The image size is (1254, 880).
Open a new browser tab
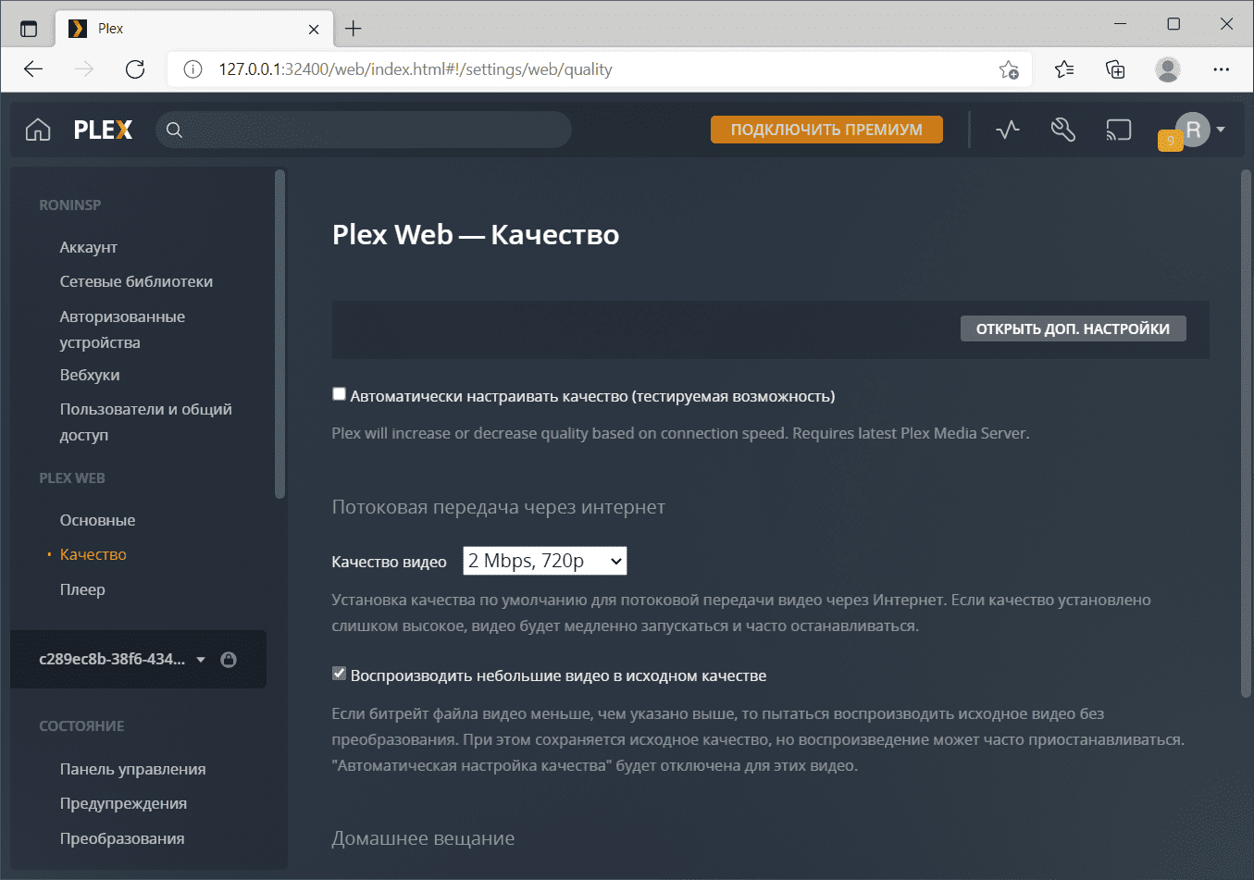pos(354,29)
